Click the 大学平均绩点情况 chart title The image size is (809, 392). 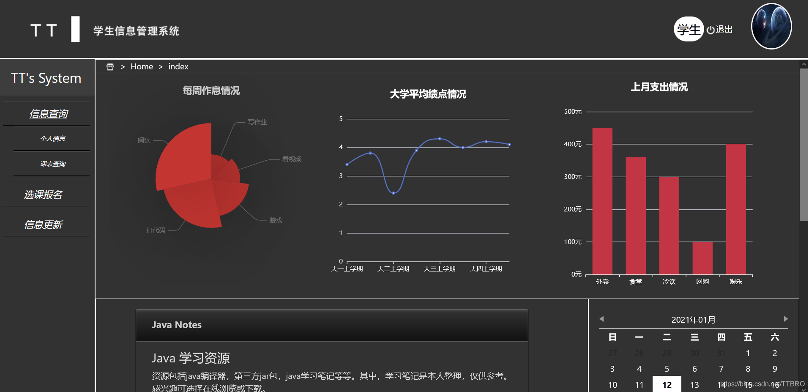point(428,94)
